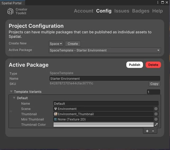Open the window kebab options menu
The image size is (170, 150).
pos(158,2)
